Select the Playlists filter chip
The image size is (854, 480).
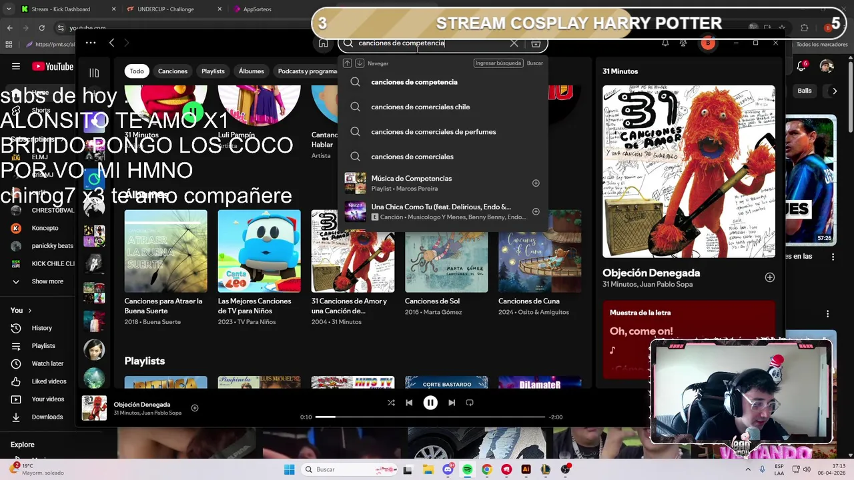pos(213,71)
